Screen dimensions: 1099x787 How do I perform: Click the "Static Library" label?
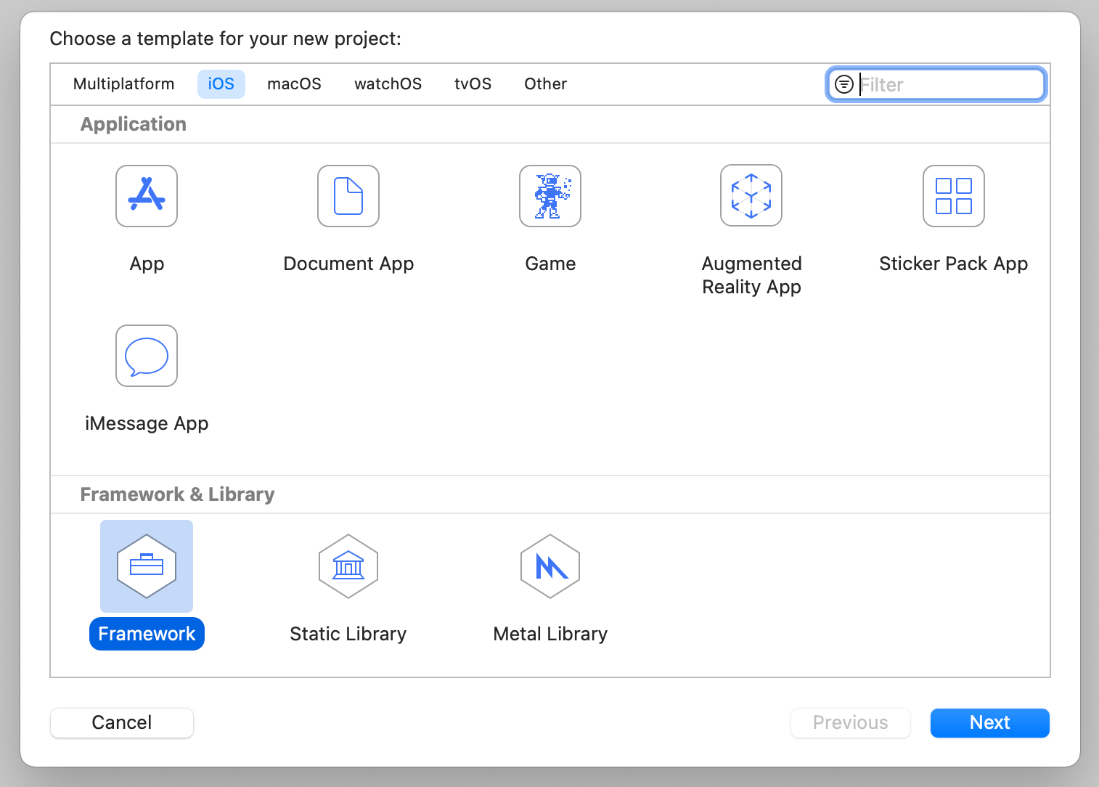pyautogui.click(x=348, y=634)
